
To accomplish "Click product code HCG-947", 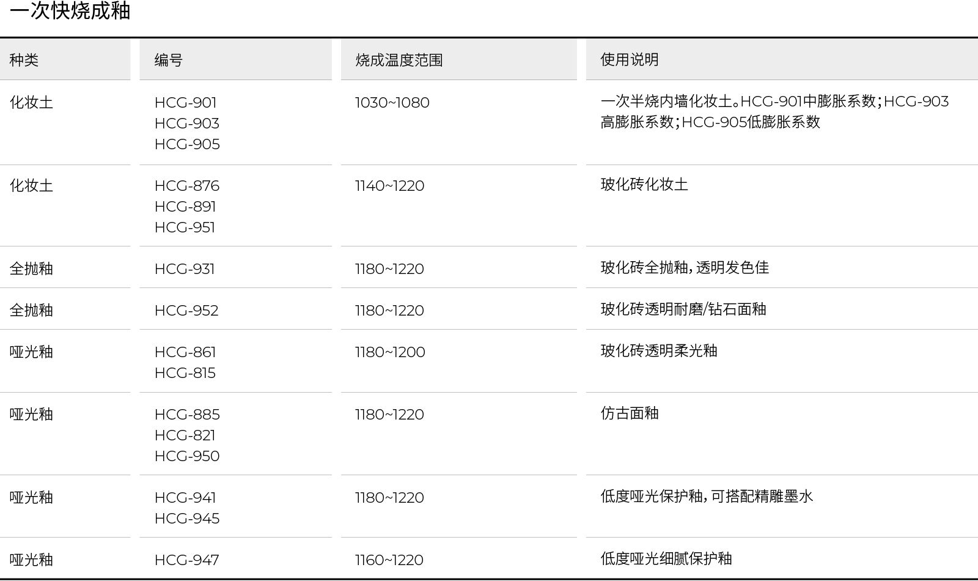I will pos(186,560).
